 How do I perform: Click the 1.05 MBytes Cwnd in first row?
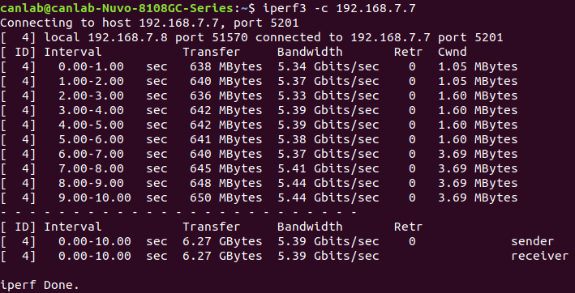click(x=478, y=66)
